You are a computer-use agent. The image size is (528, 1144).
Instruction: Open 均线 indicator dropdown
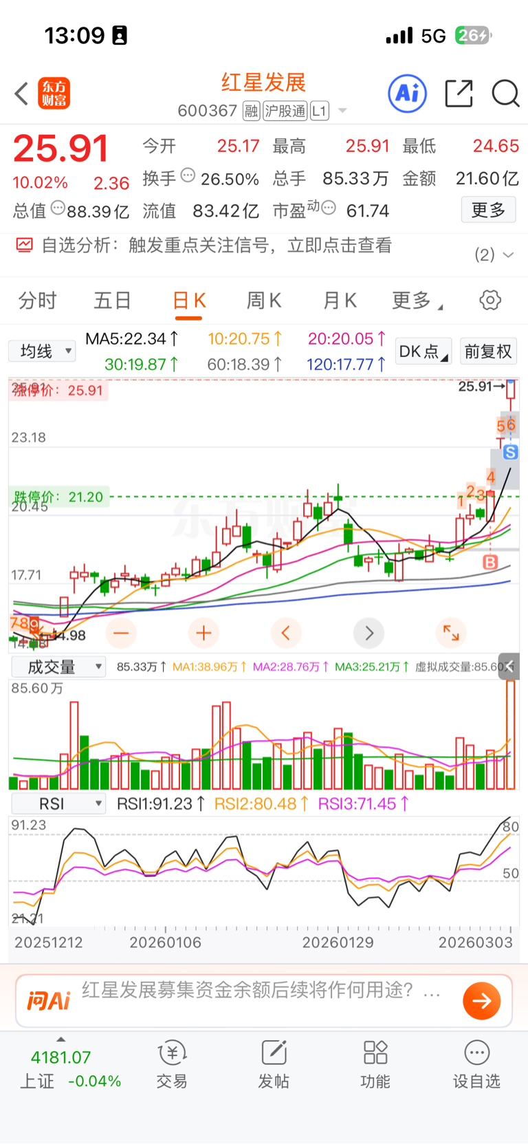click(x=42, y=352)
